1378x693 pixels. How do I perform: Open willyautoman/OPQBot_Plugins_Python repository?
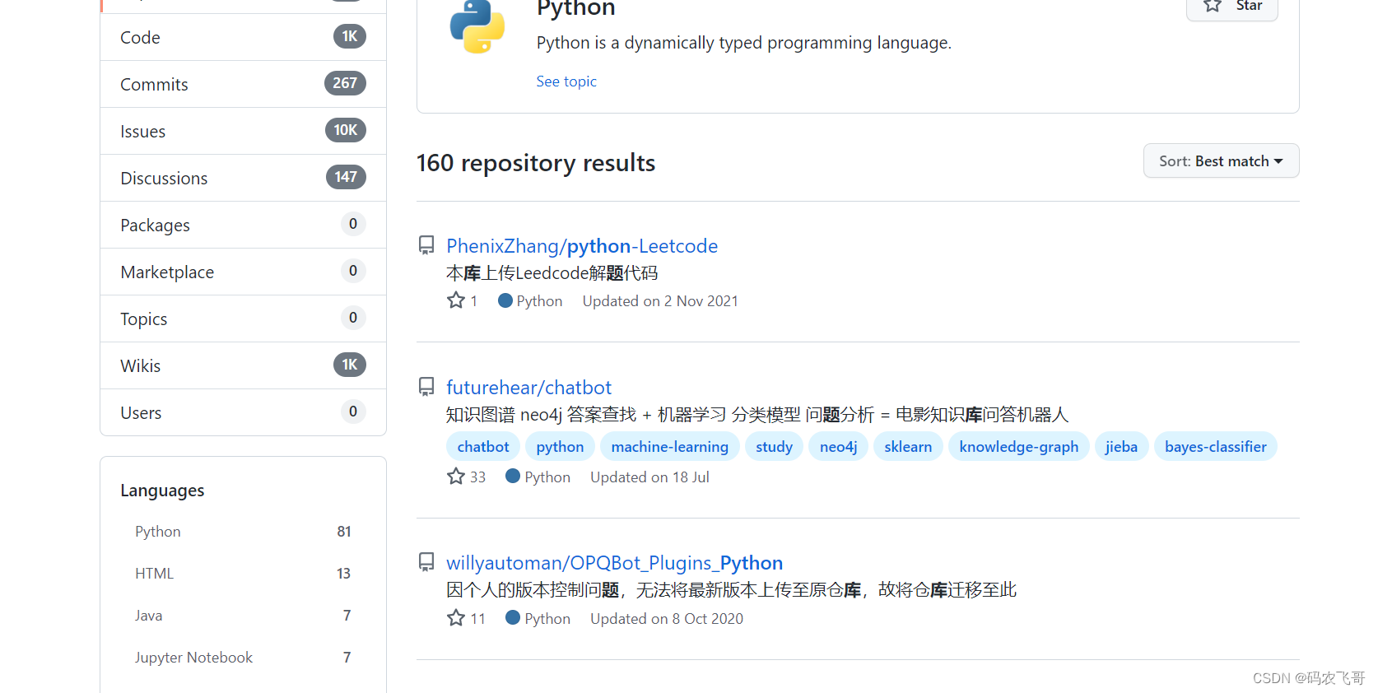(x=614, y=563)
